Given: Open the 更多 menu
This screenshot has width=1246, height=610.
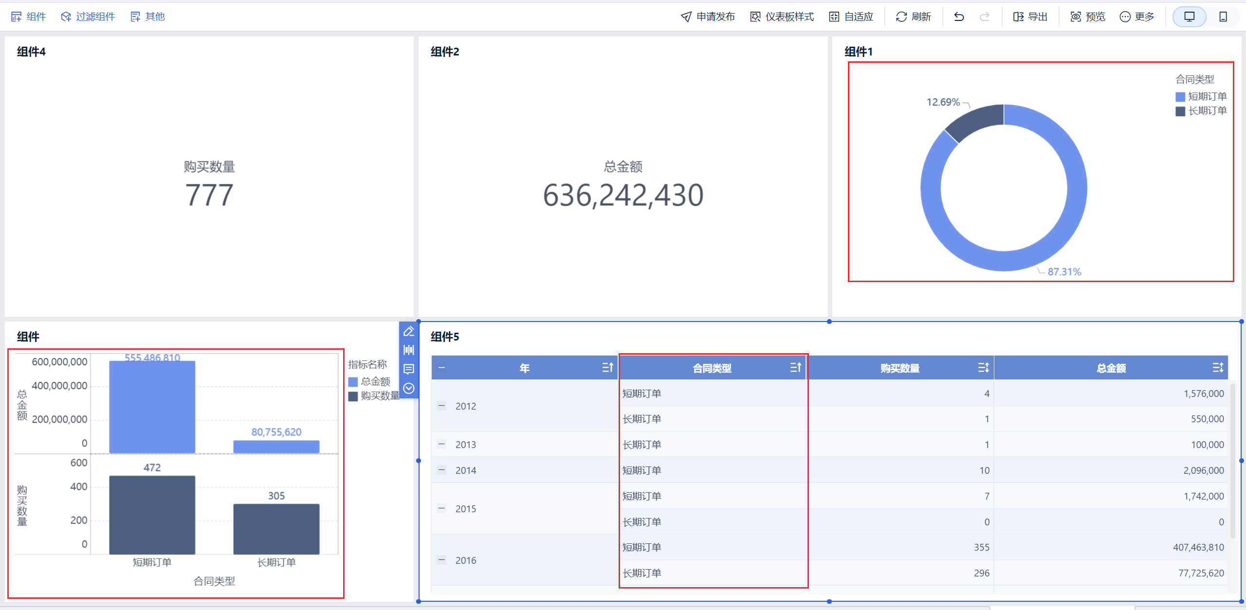Looking at the screenshot, I should click(1137, 17).
